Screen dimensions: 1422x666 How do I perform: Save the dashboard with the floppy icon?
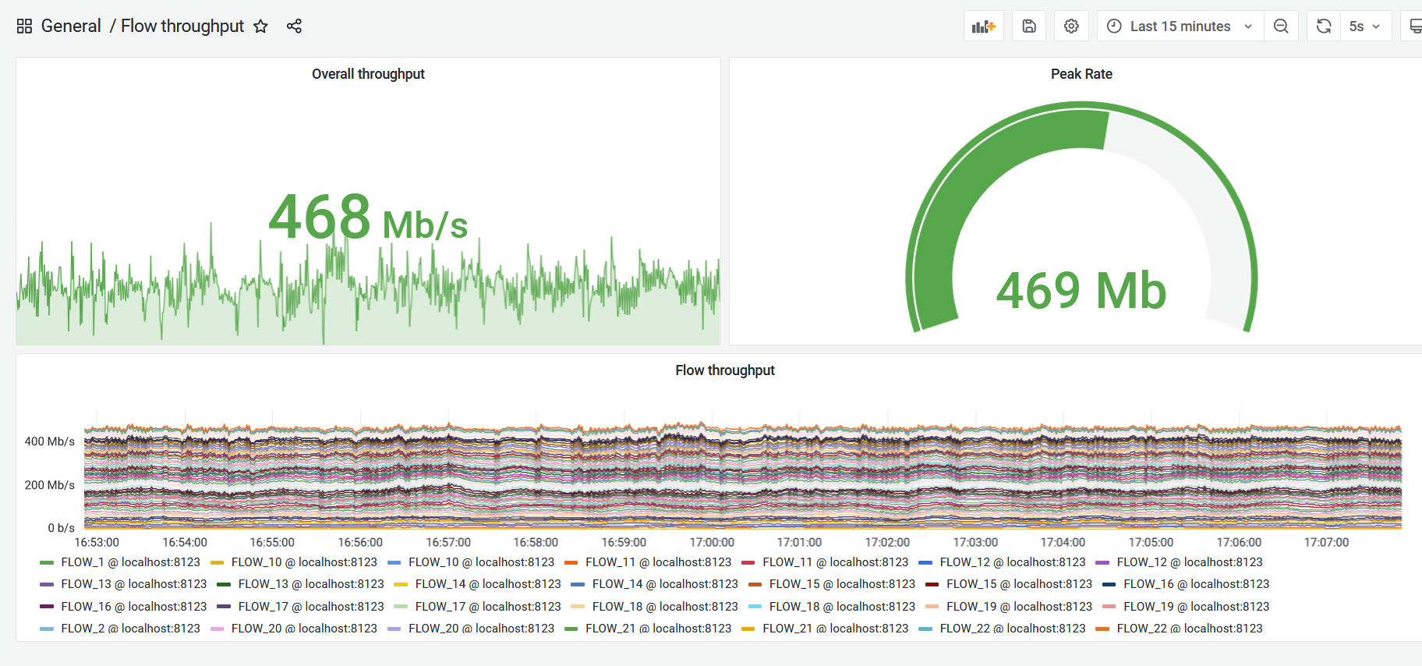pos(1029,27)
